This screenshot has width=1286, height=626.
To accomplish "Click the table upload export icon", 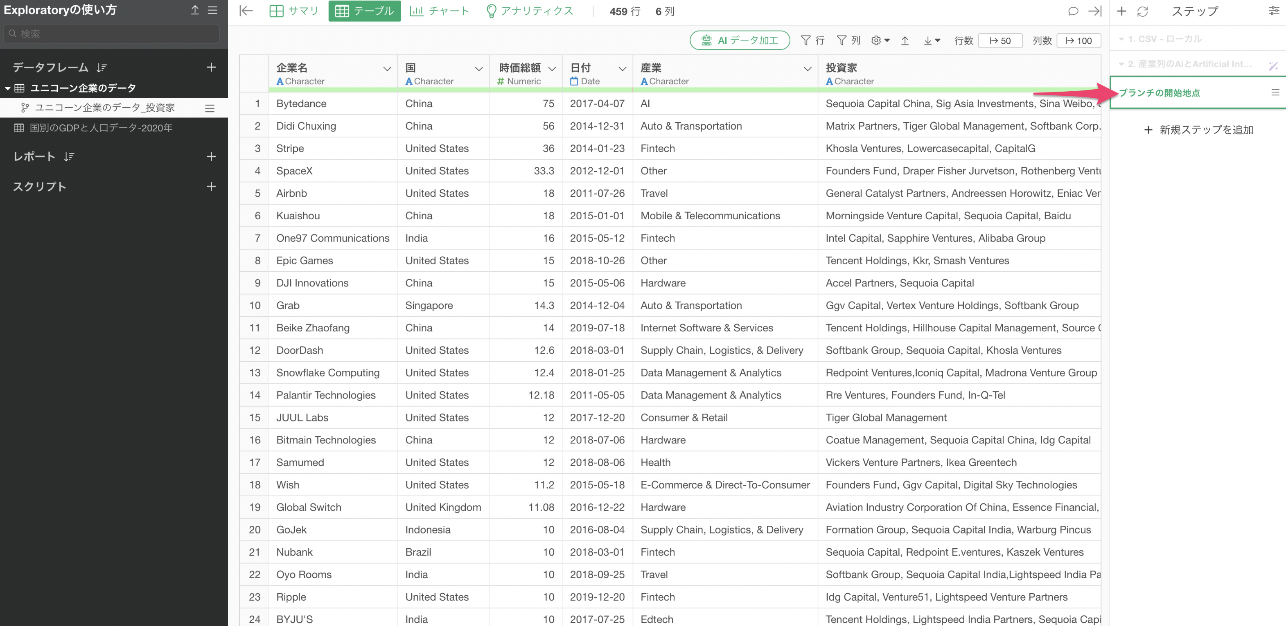I will tap(905, 41).
